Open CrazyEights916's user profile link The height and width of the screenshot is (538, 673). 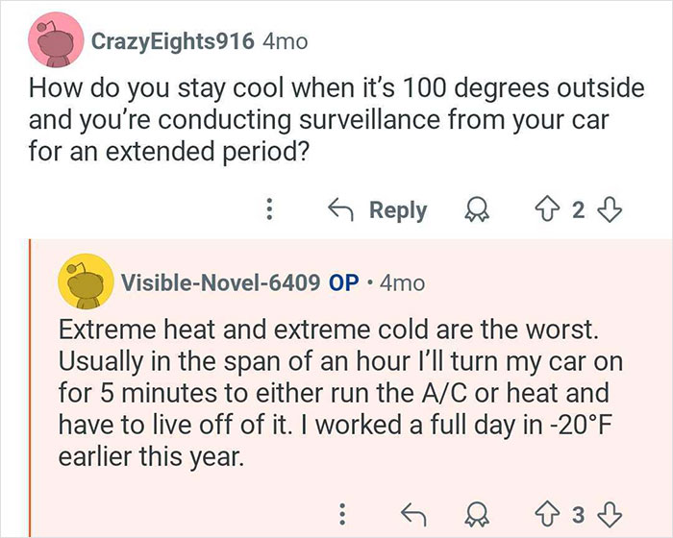(172, 42)
